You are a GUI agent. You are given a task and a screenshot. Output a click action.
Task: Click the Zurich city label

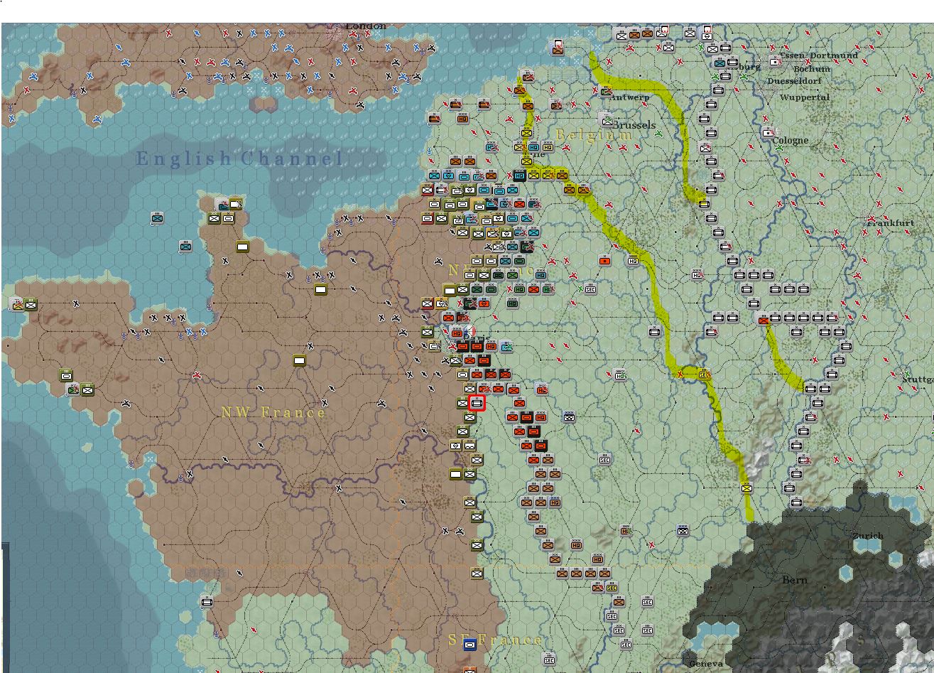pyautogui.click(x=869, y=536)
